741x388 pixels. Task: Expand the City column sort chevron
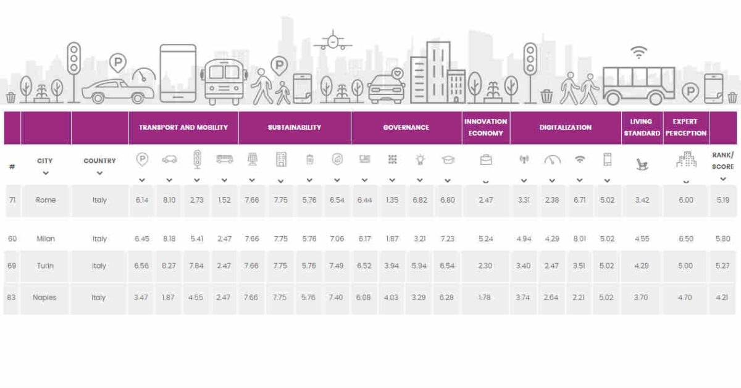(45, 173)
